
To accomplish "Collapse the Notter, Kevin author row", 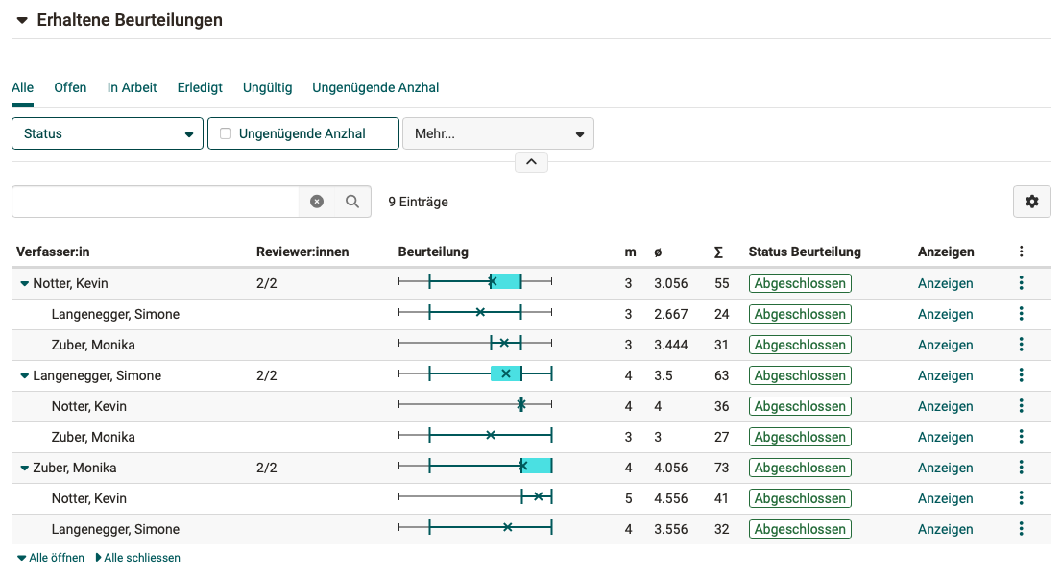I will pyautogui.click(x=25, y=284).
